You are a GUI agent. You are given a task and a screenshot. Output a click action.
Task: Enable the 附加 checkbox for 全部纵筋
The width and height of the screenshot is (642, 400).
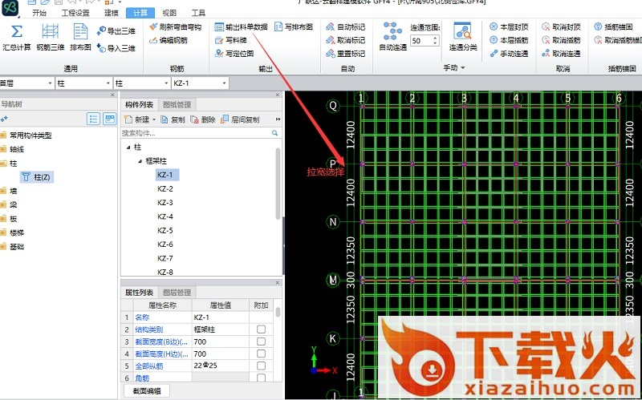tap(261, 366)
